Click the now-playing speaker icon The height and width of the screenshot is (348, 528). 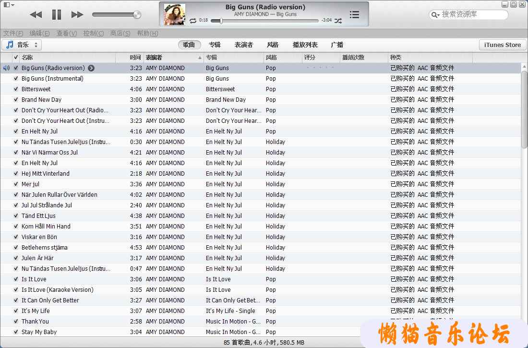tap(6, 68)
